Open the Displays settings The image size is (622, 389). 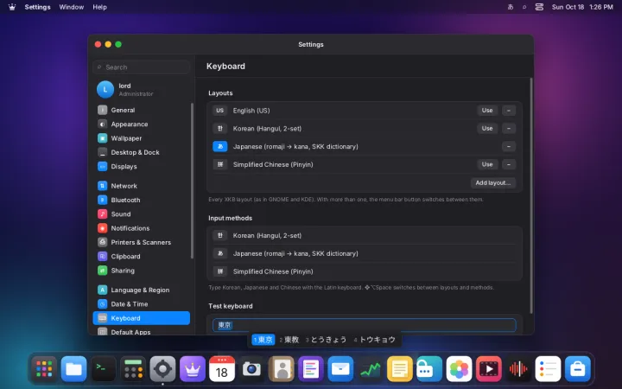[141, 166]
